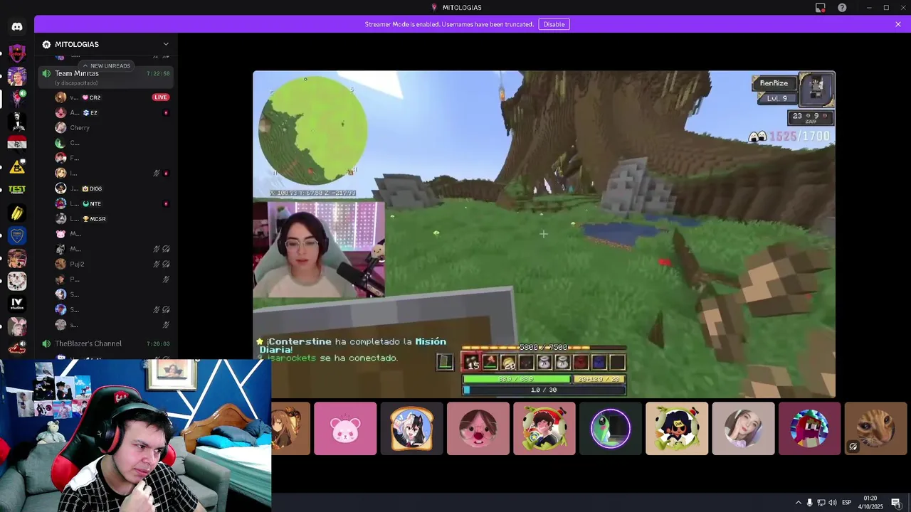
Task: Open the IV studios server icon
Action: click(x=17, y=304)
